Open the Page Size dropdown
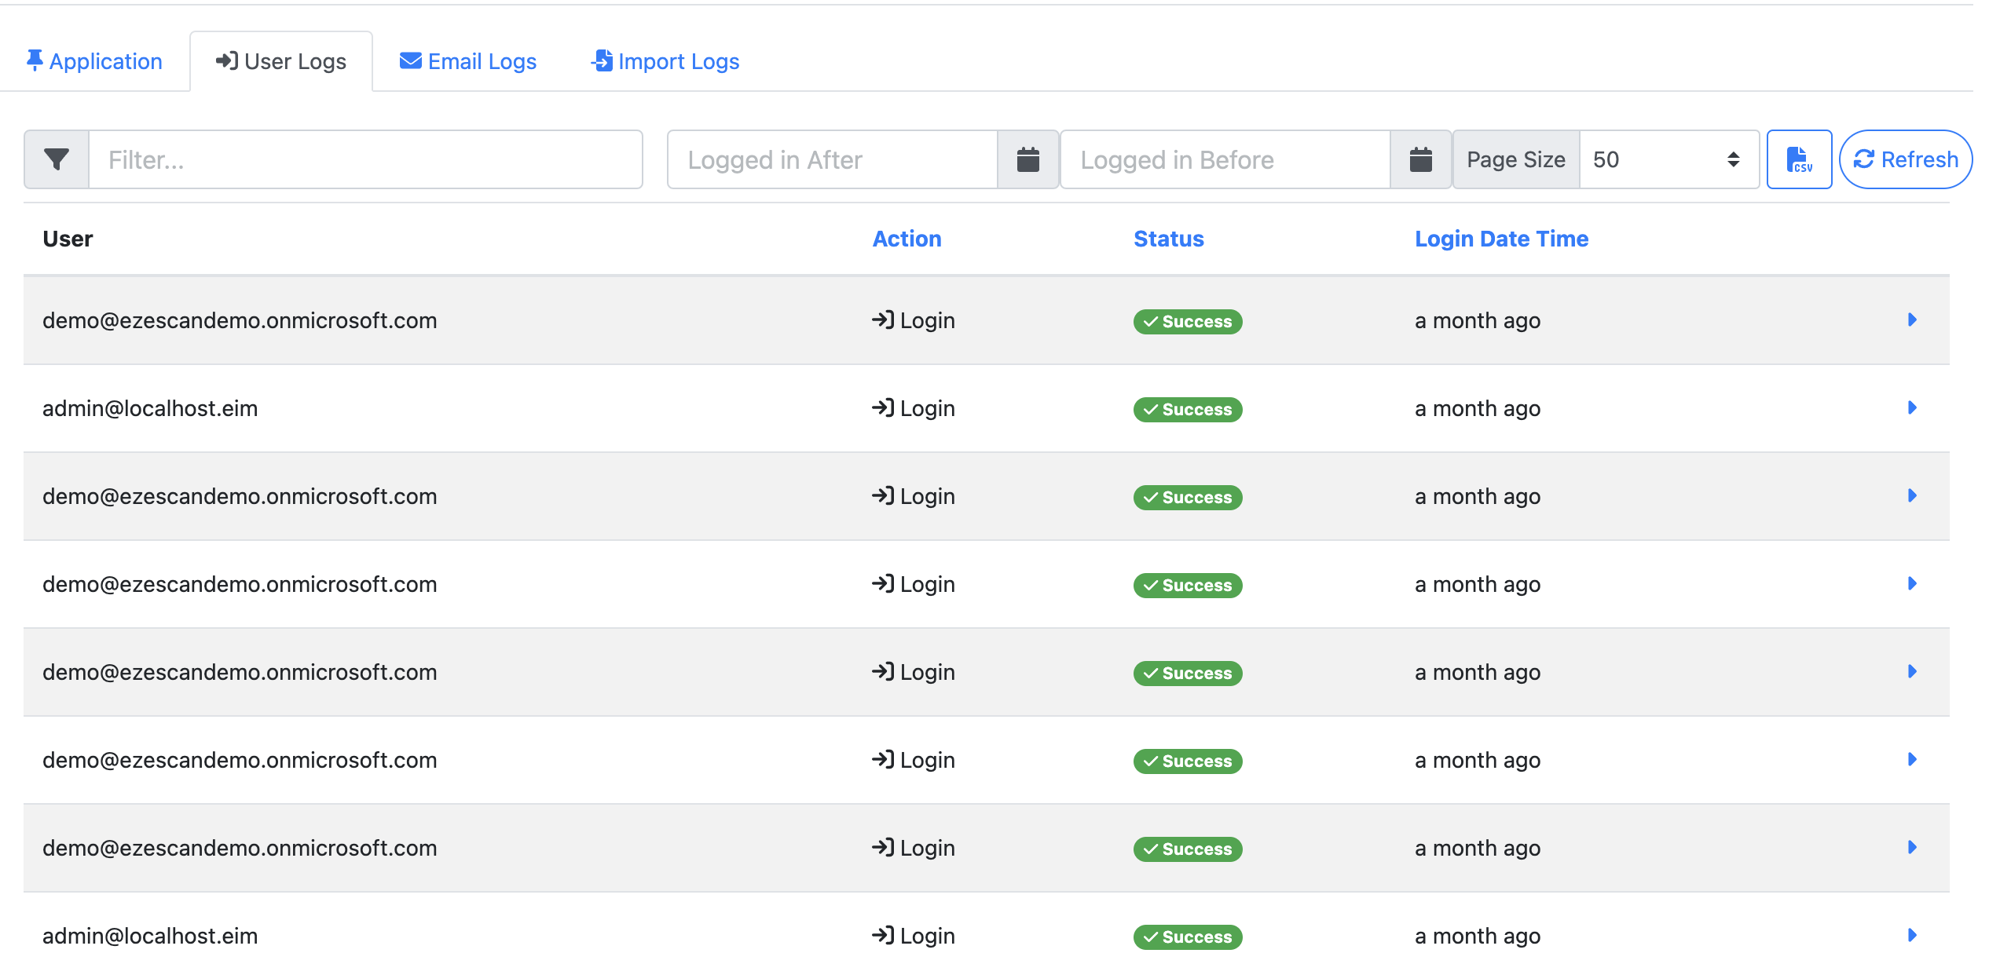 1668,159
